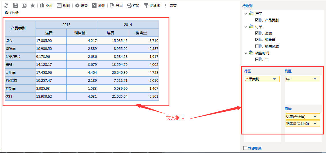Viewport: 326px width, 153px height.
Task: Open 参数 parameters toolbar item
Action: pos(98,6)
